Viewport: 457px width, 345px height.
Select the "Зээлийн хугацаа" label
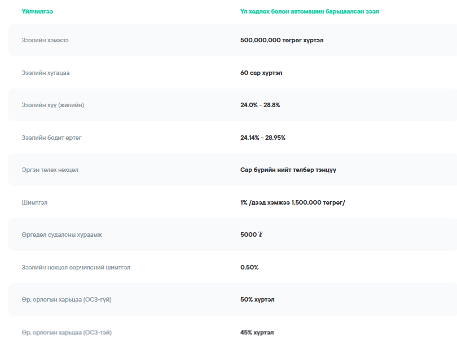pyautogui.click(x=46, y=73)
